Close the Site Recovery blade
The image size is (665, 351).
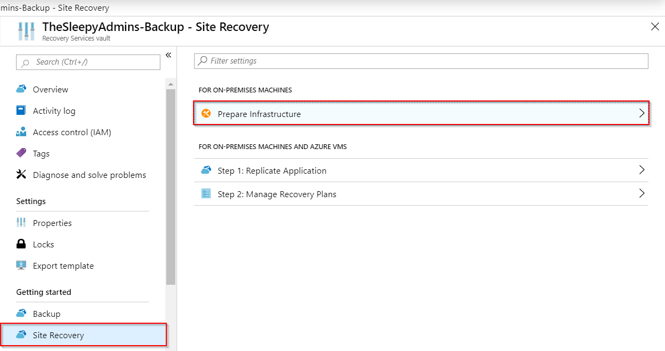coord(655,27)
